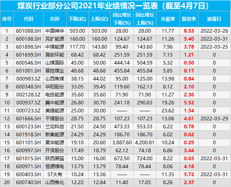Click growth upper value 504.59
This screenshot has height=187, width=231.
click(x=145, y=63)
